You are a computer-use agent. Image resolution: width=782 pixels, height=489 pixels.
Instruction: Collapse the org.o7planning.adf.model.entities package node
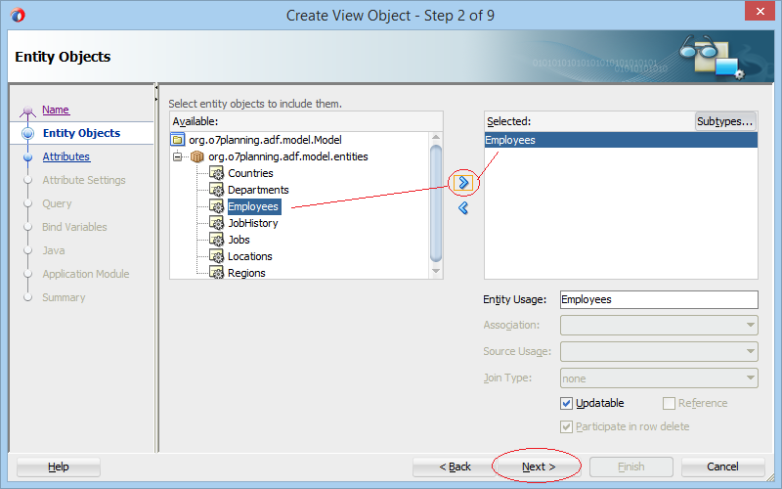click(177, 156)
